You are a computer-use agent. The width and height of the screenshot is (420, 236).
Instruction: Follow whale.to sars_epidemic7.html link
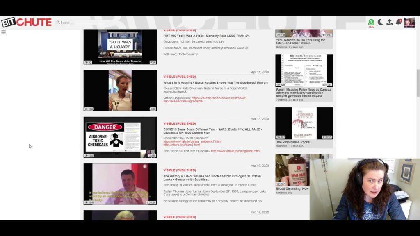(192, 141)
